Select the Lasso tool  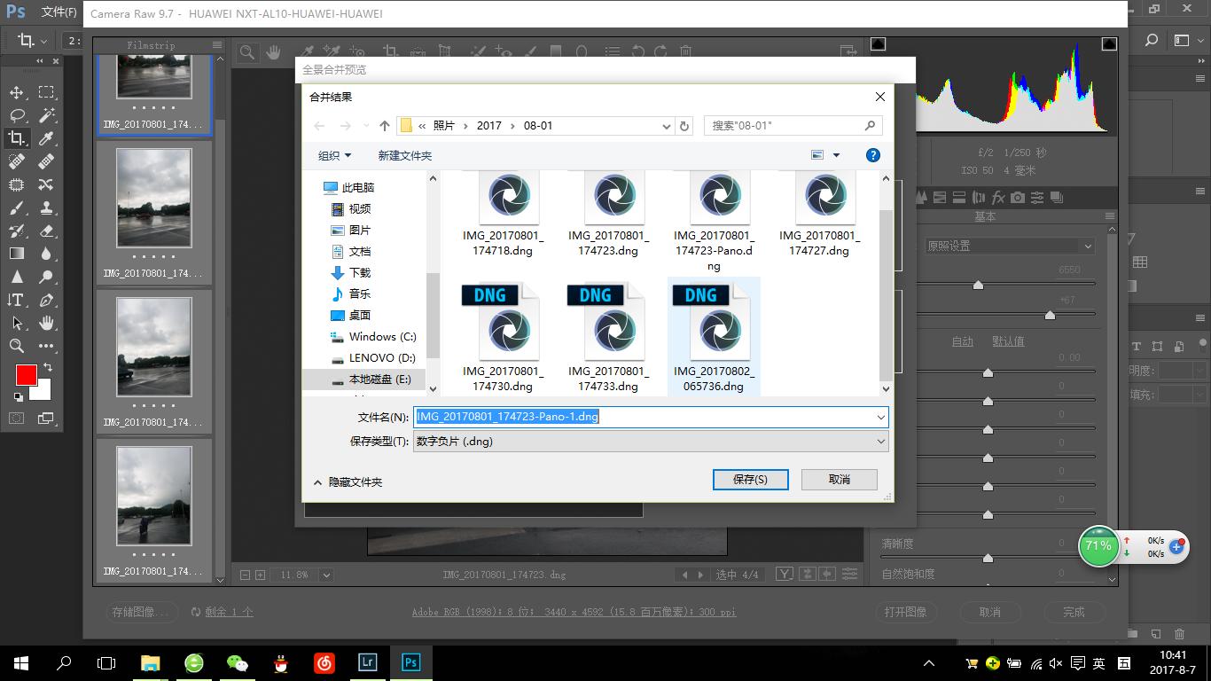[17, 115]
